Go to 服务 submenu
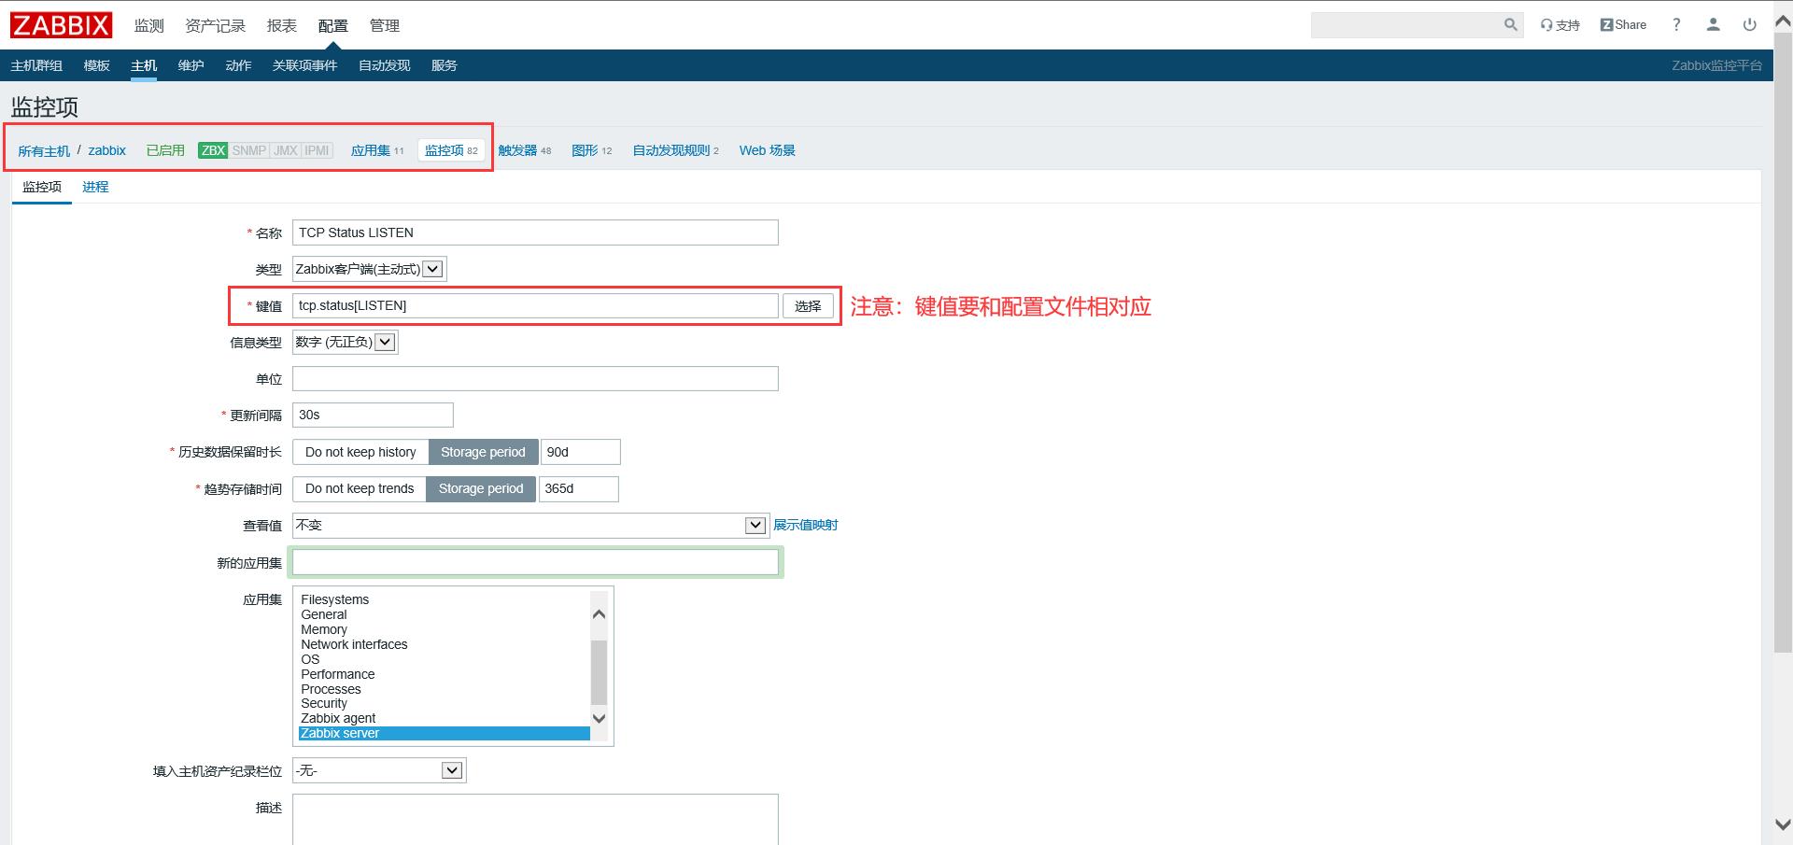 click(x=445, y=65)
